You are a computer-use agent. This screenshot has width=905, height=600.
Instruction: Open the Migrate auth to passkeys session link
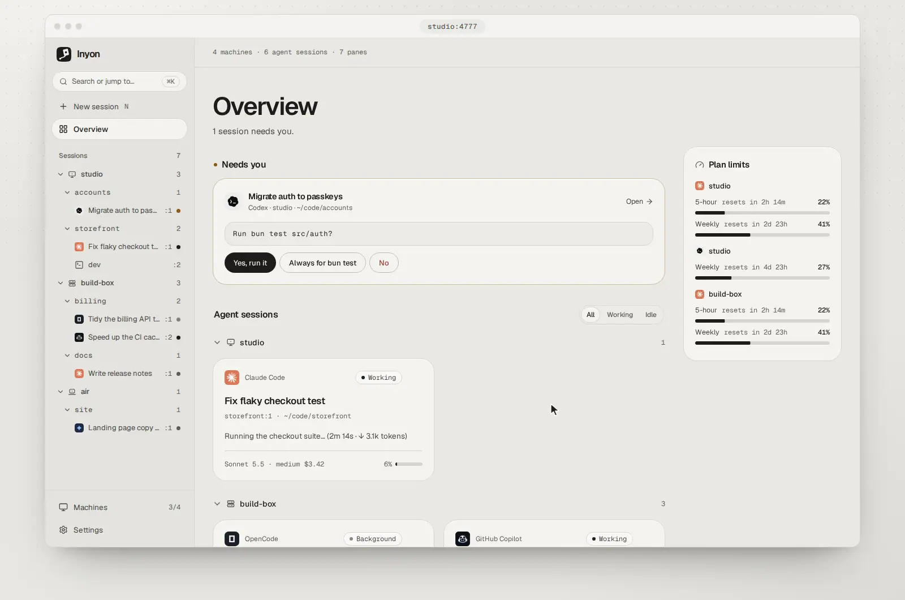(x=639, y=202)
